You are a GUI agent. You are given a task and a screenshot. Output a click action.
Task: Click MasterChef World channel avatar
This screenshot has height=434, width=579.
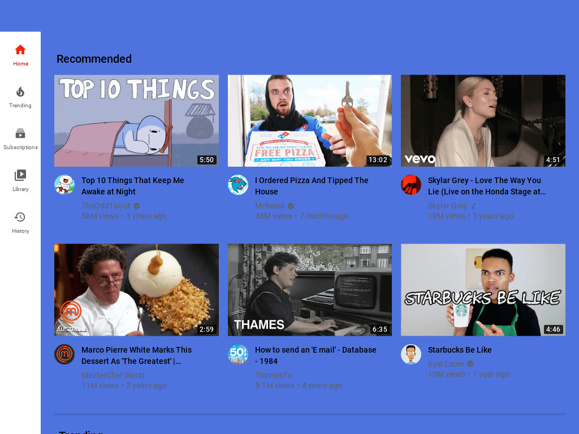click(64, 354)
